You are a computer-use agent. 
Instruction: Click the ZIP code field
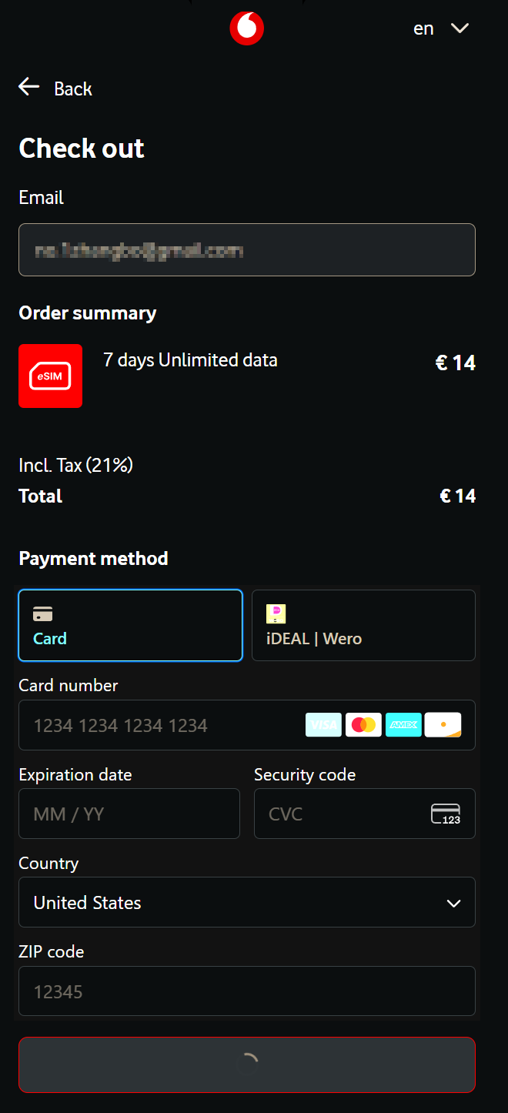(247, 991)
